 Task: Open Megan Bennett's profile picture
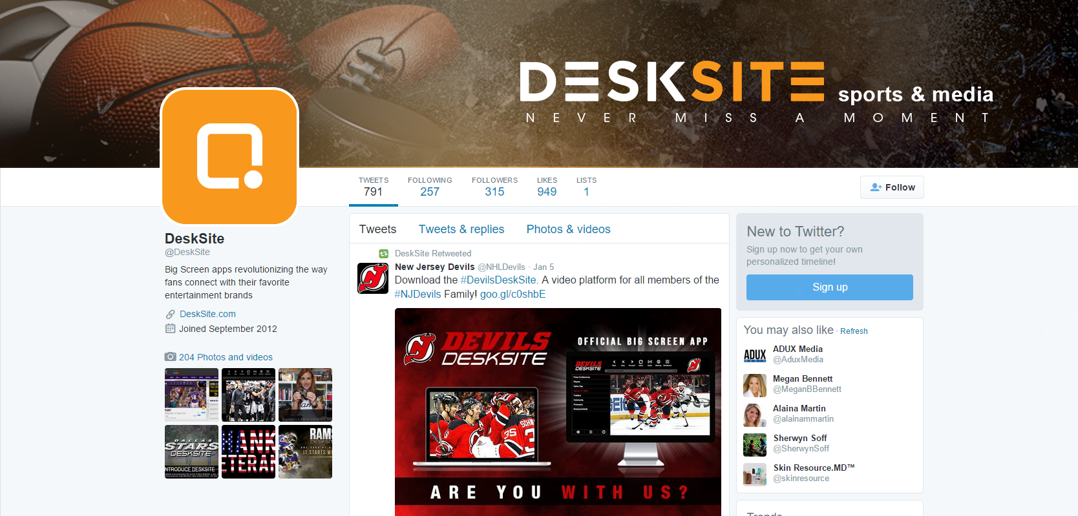click(x=755, y=385)
